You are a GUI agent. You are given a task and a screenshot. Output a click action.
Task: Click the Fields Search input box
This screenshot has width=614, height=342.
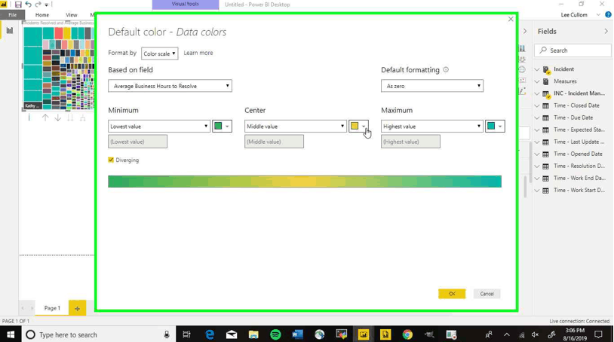click(573, 50)
